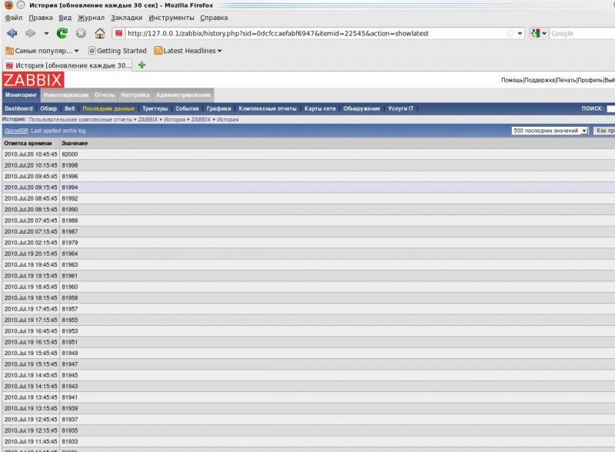The width and height of the screenshot is (615, 452).
Task: Click the stop loading button
Action: pyautogui.click(x=81, y=33)
